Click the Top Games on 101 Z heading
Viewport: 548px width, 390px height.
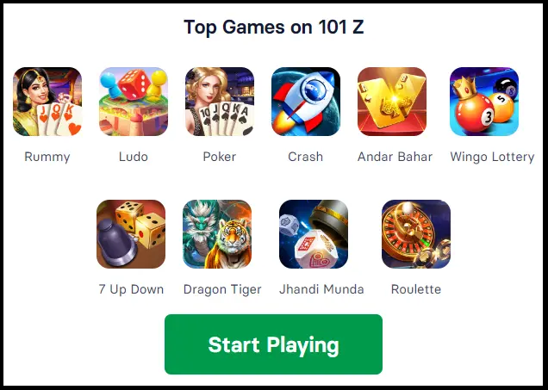point(274,28)
